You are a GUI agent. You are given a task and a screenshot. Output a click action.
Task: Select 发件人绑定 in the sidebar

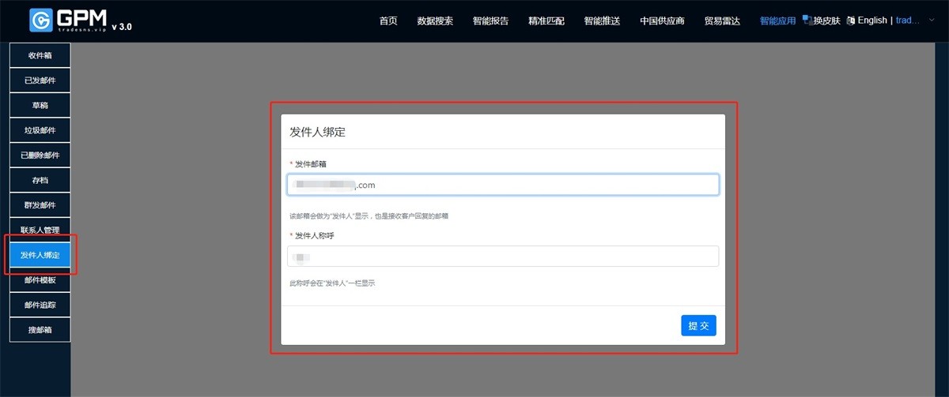click(40, 255)
